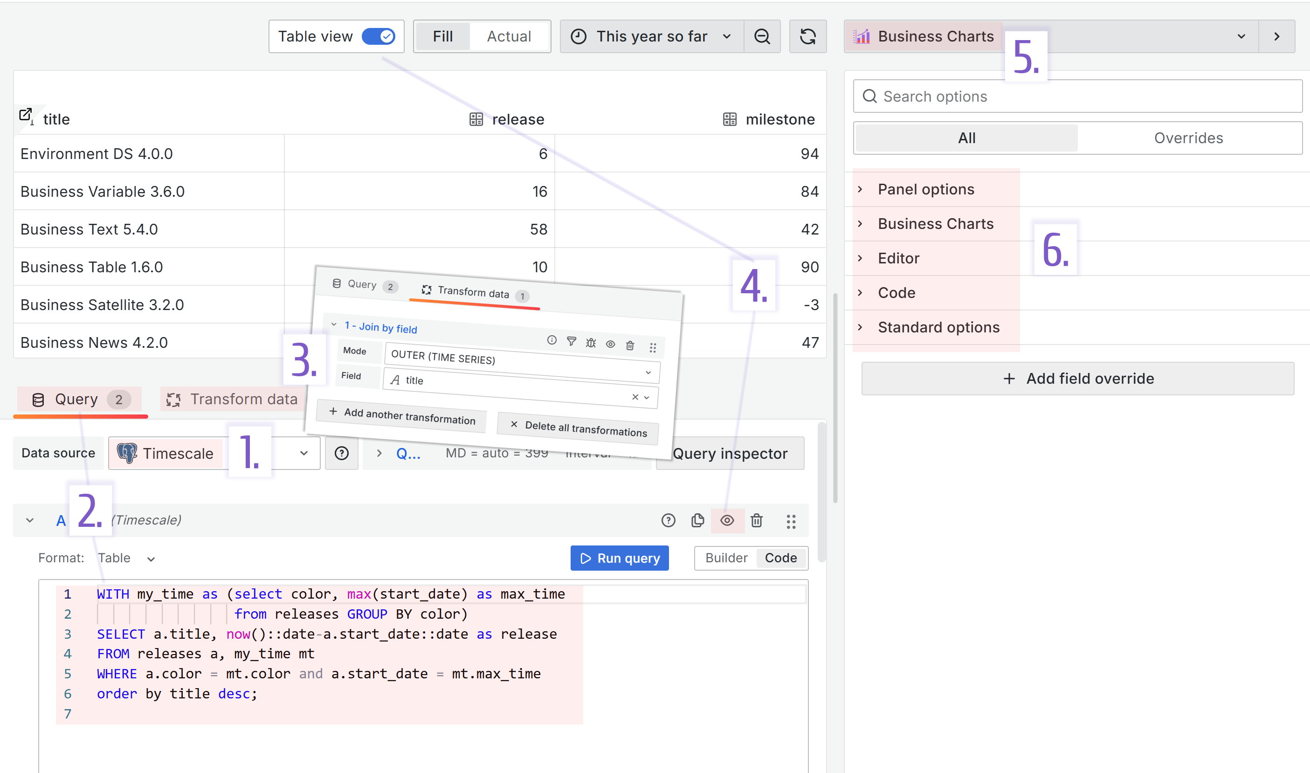This screenshot has height=773, width=1310.
Task: Expand the query options row
Action: 379,453
